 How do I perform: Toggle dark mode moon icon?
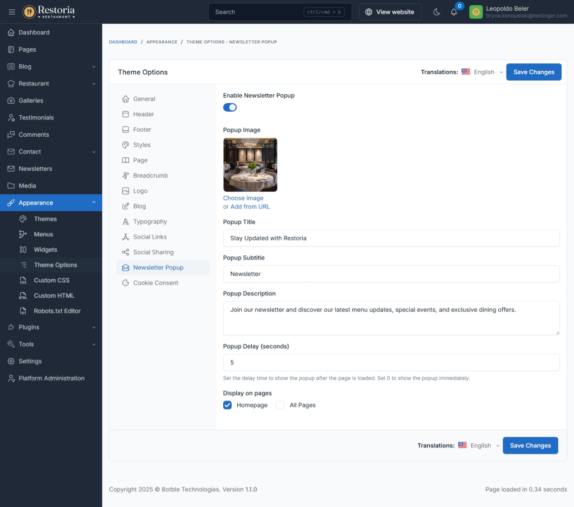(436, 12)
